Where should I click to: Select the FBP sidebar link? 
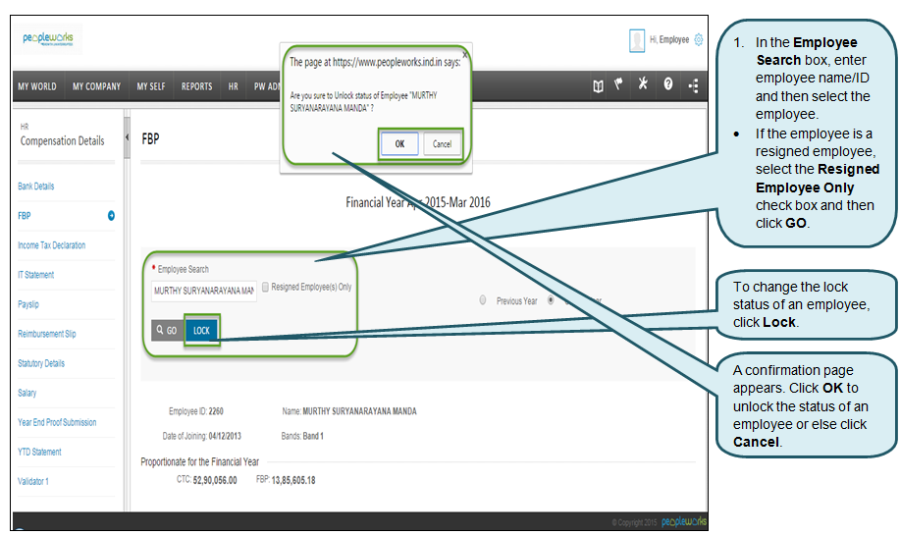coord(25,216)
